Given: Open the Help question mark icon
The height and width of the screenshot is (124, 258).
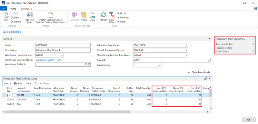Looking at the screenshot, I should (x=255, y=9).
